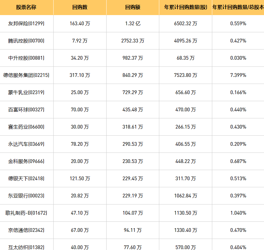Select stock 德信服务集团(02215)
Screen dimensions: 264x250
(x=26, y=75)
